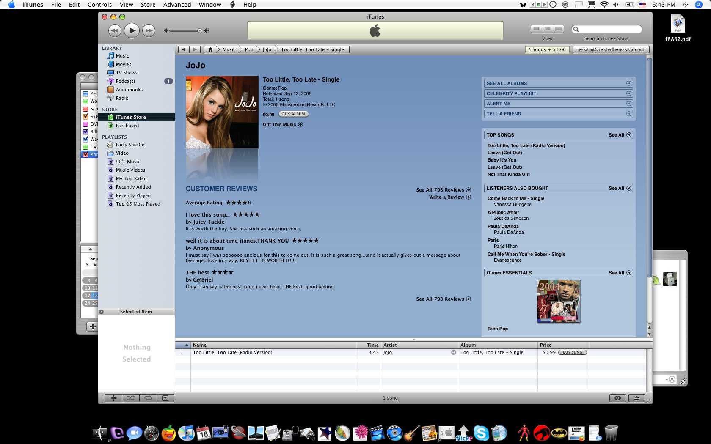Sort the song list by Time column
This screenshot has height=444, width=711.
368,345
